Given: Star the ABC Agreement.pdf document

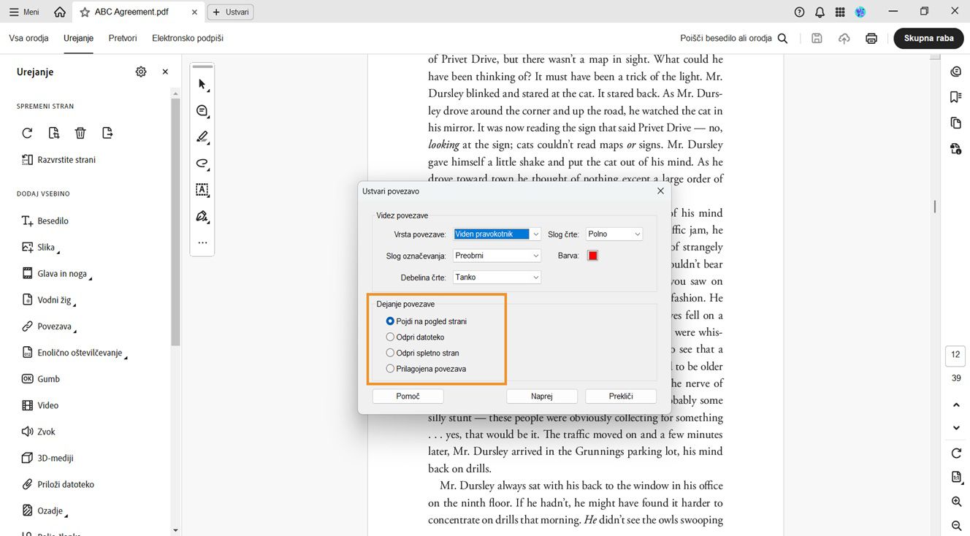Looking at the screenshot, I should click(85, 12).
